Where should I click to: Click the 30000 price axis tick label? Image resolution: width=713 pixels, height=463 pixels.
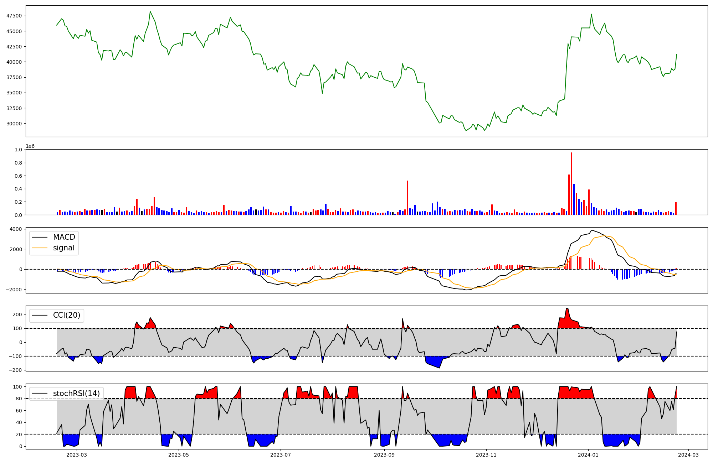pos(14,124)
